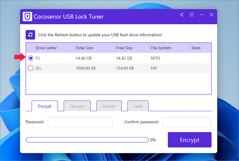Viewport: 239px width, 161px height.
Task: Click the 134.00 KB free size cell
Action: coord(125,68)
